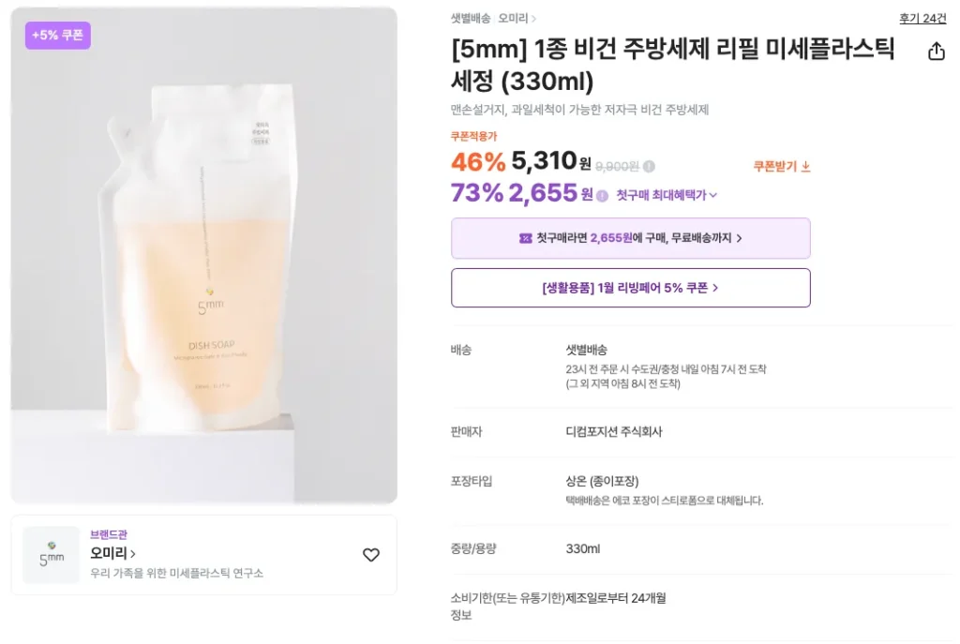
Task: Click the [생활용품] 1월 리빙페어 5% 쿠폰 button
Action: pos(631,287)
